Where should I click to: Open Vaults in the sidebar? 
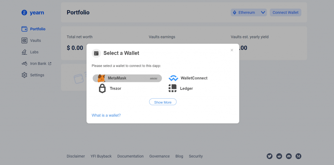click(35, 41)
